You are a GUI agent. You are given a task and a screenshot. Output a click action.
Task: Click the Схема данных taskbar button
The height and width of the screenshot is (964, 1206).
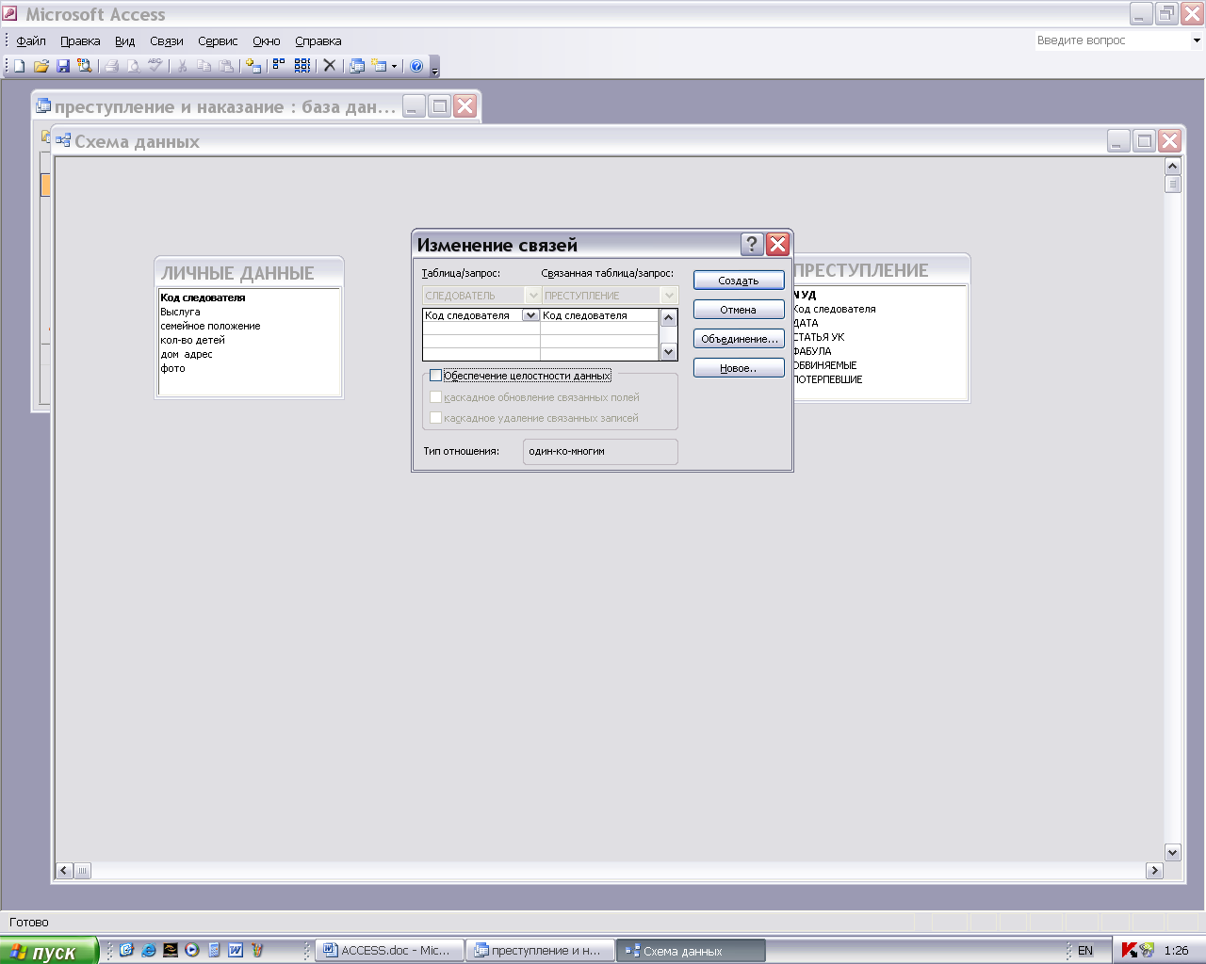(x=691, y=951)
